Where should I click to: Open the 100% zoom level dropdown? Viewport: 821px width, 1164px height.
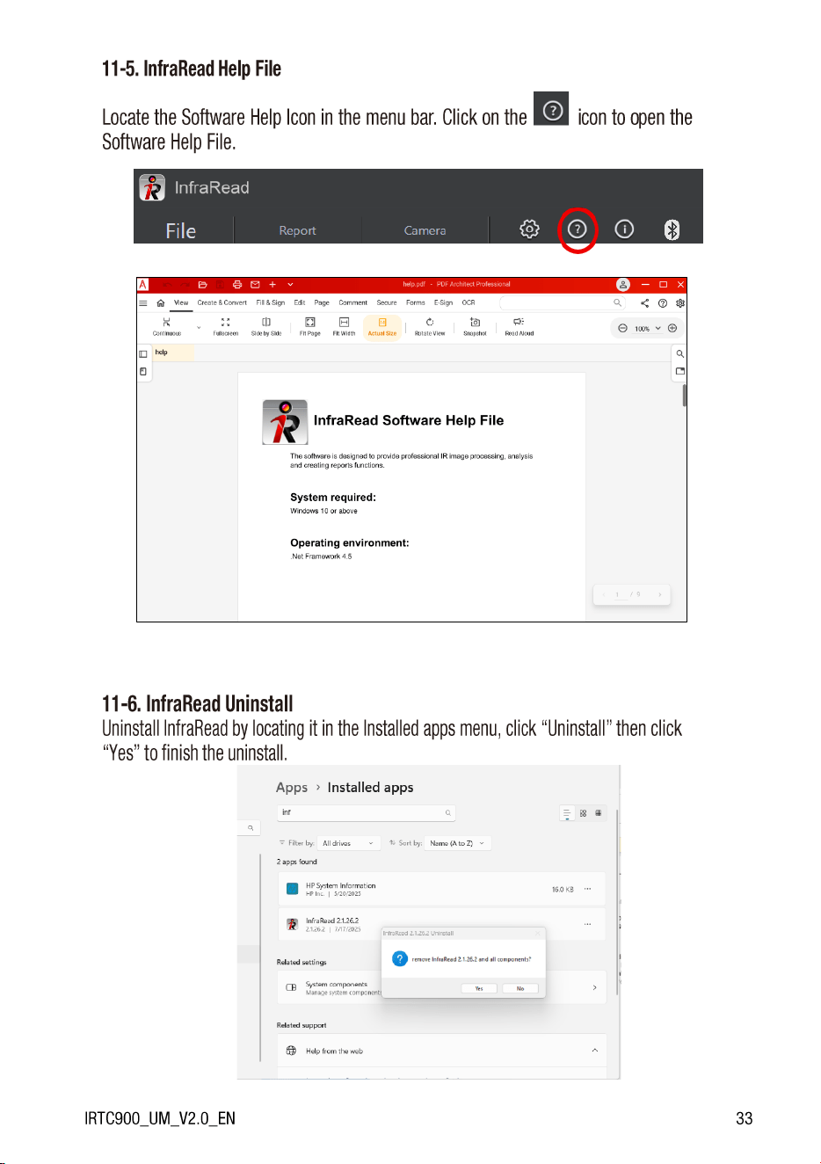[x=648, y=328]
